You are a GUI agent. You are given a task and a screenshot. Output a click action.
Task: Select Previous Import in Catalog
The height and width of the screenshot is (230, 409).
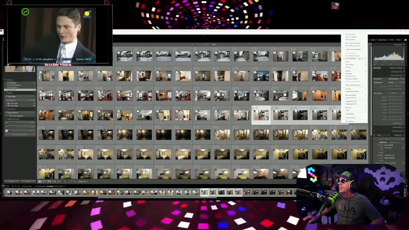click(20, 90)
